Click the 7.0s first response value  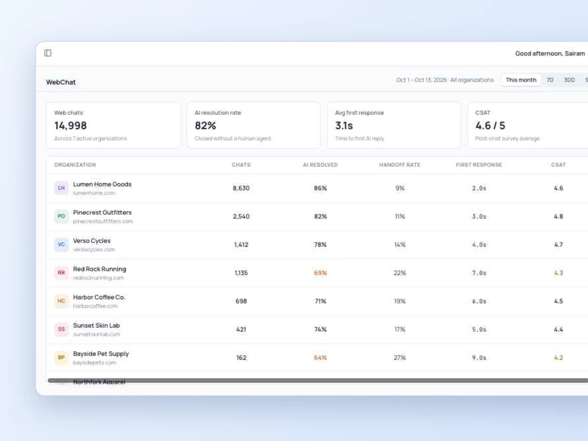tap(479, 273)
